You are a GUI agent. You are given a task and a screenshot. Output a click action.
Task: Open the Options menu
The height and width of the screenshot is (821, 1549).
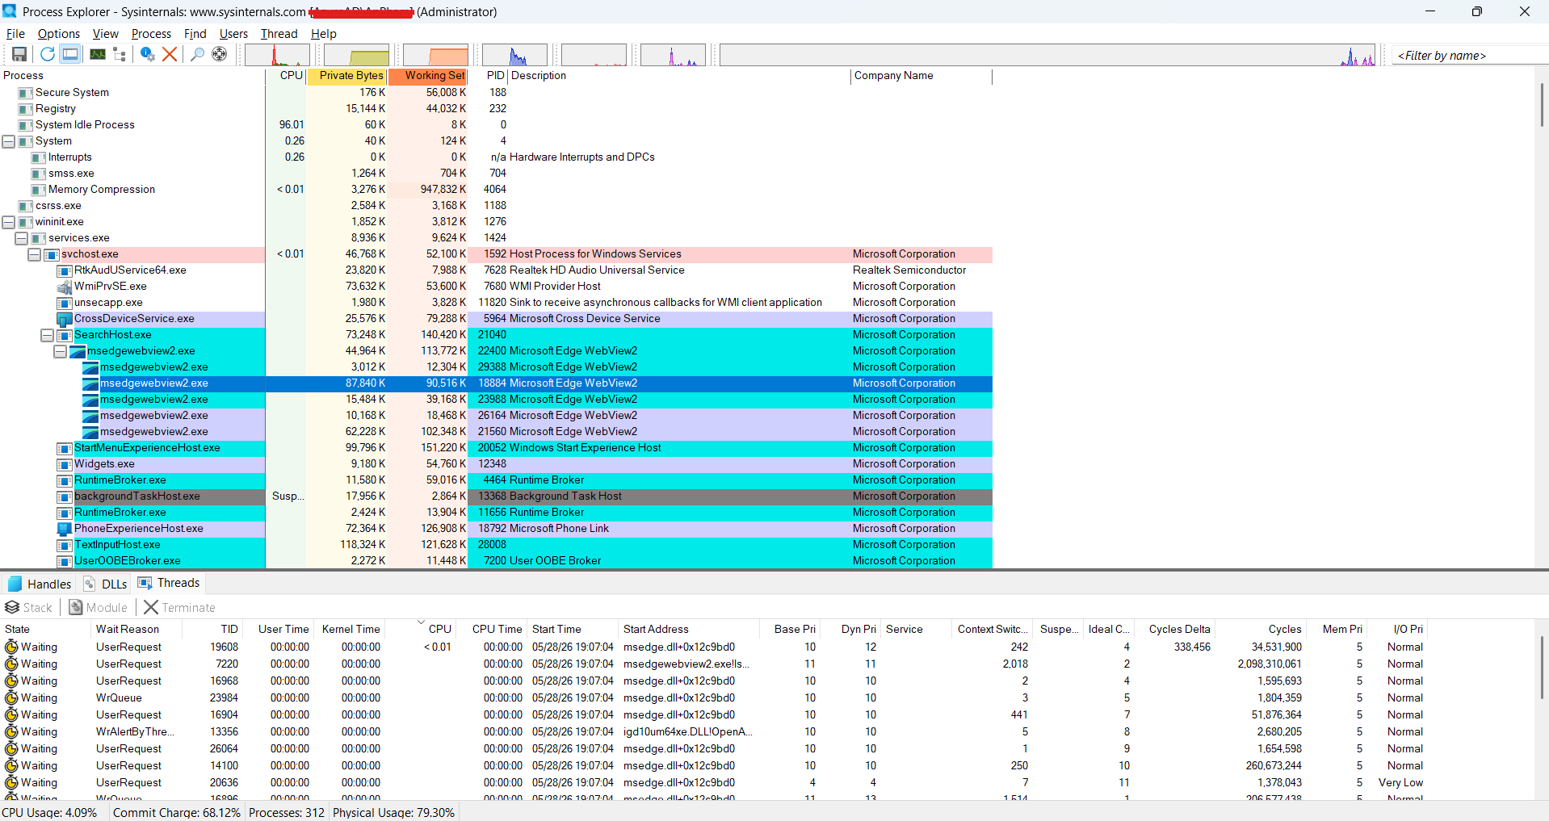point(59,34)
